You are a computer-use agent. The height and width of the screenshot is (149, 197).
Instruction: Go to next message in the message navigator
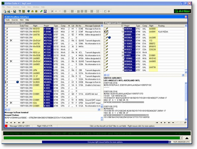coord(15,123)
